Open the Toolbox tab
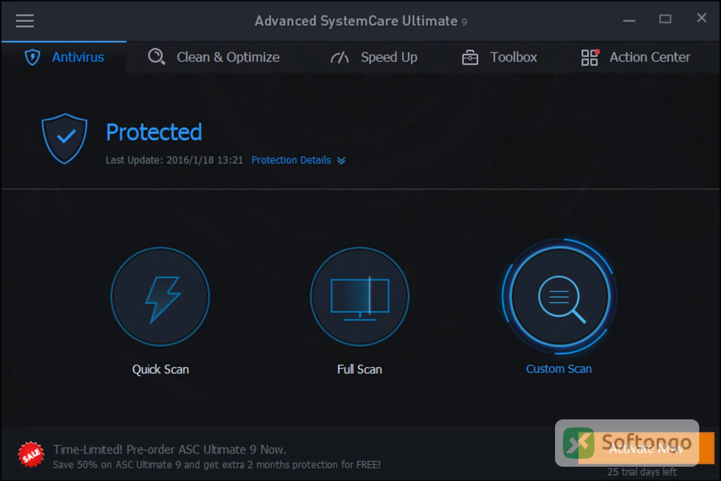This screenshot has height=481, width=721. [x=499, y=57]
